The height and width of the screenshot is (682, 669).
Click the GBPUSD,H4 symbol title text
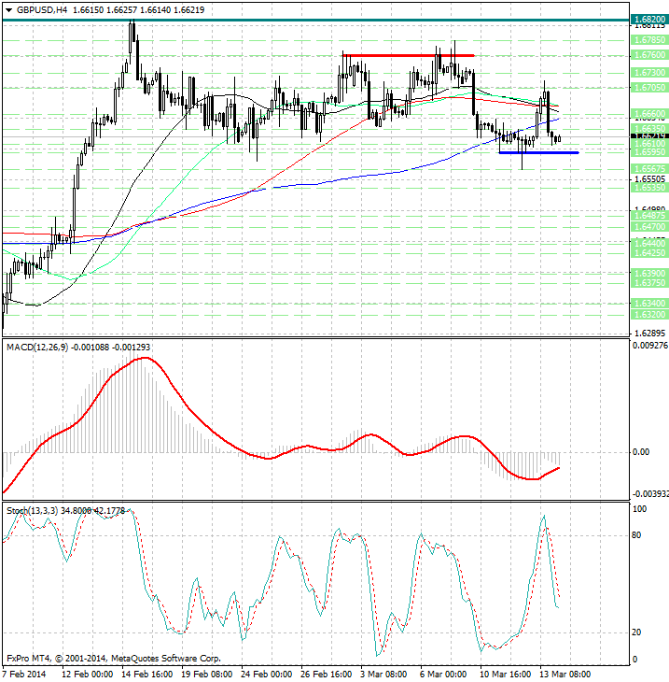click(x=42, y=10)
